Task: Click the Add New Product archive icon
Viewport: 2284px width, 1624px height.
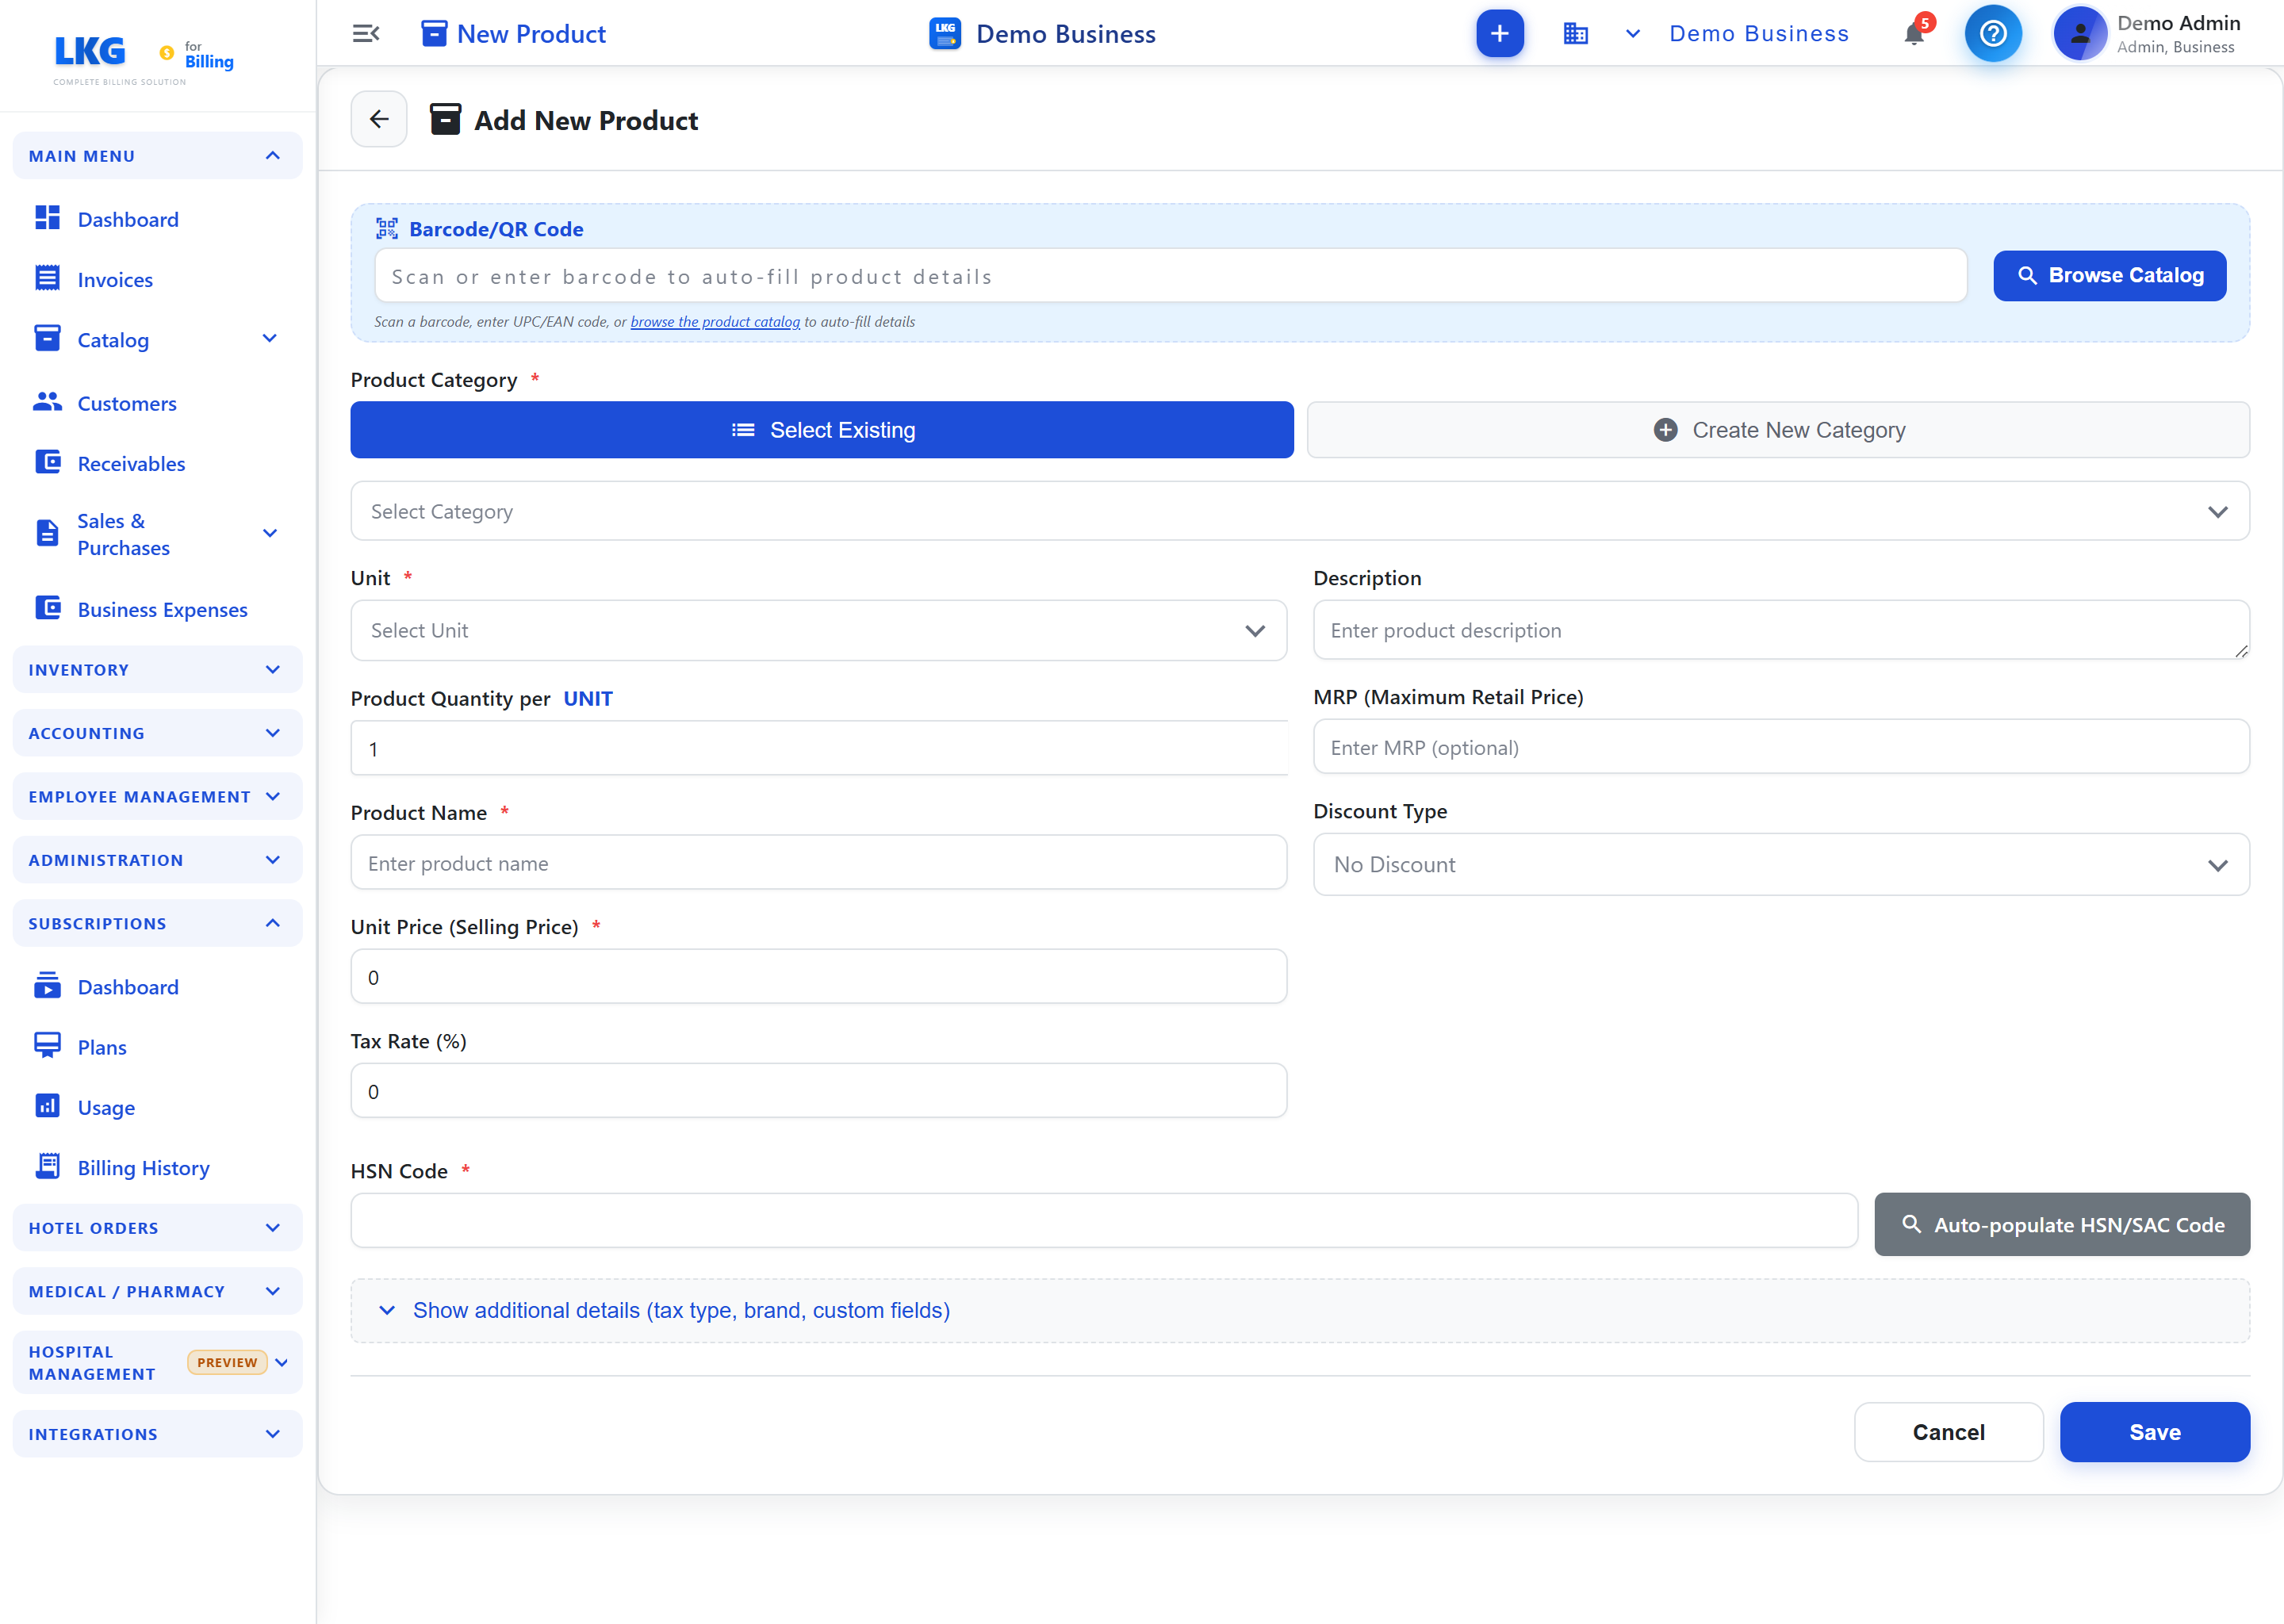Action: (445, 120)
